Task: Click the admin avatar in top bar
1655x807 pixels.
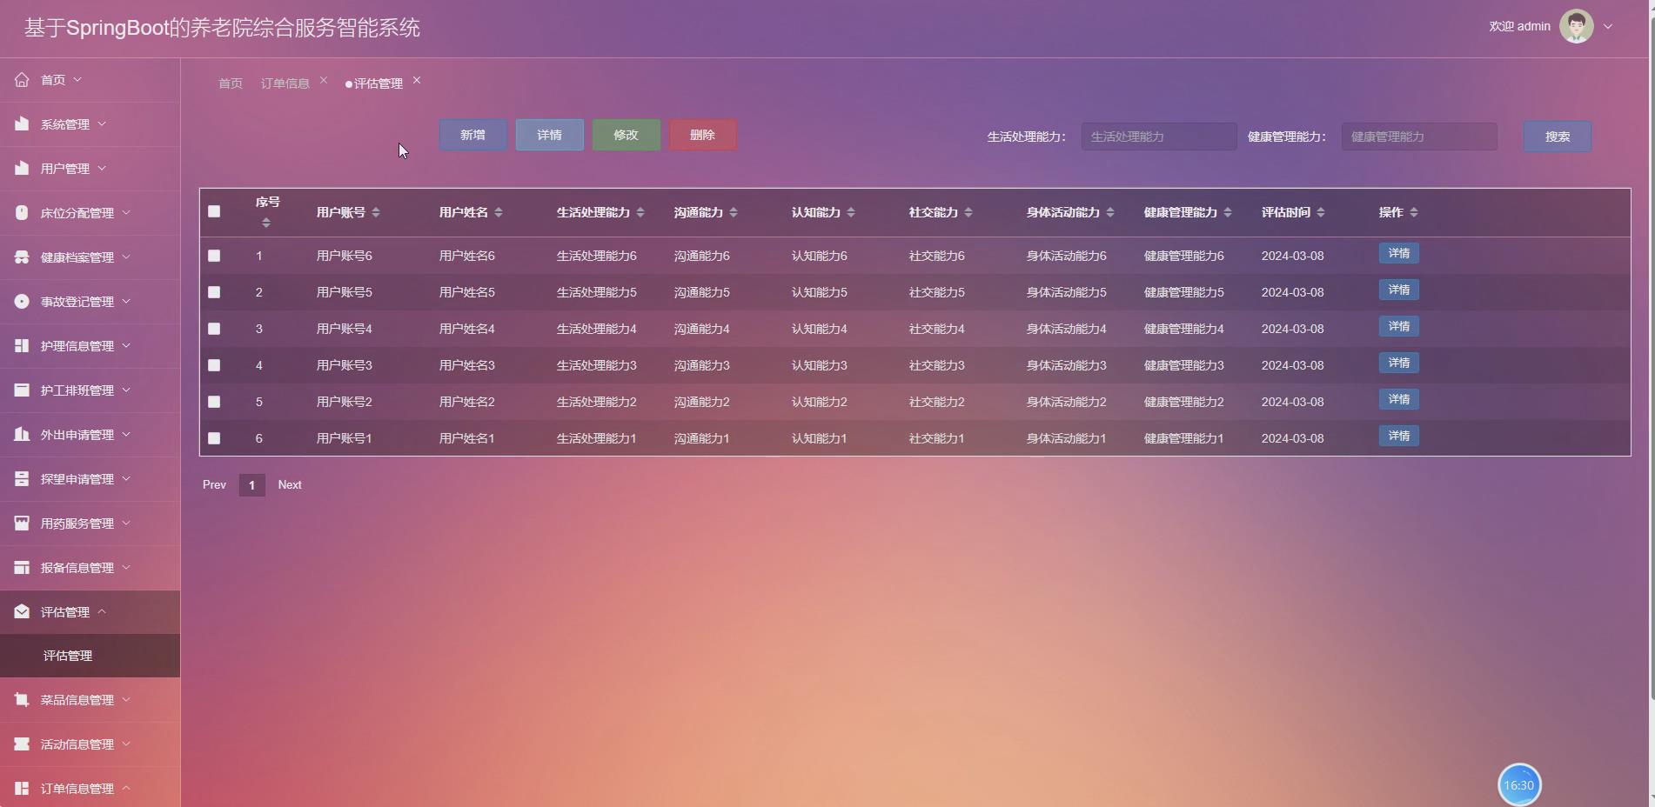Action: (1575, 25)
